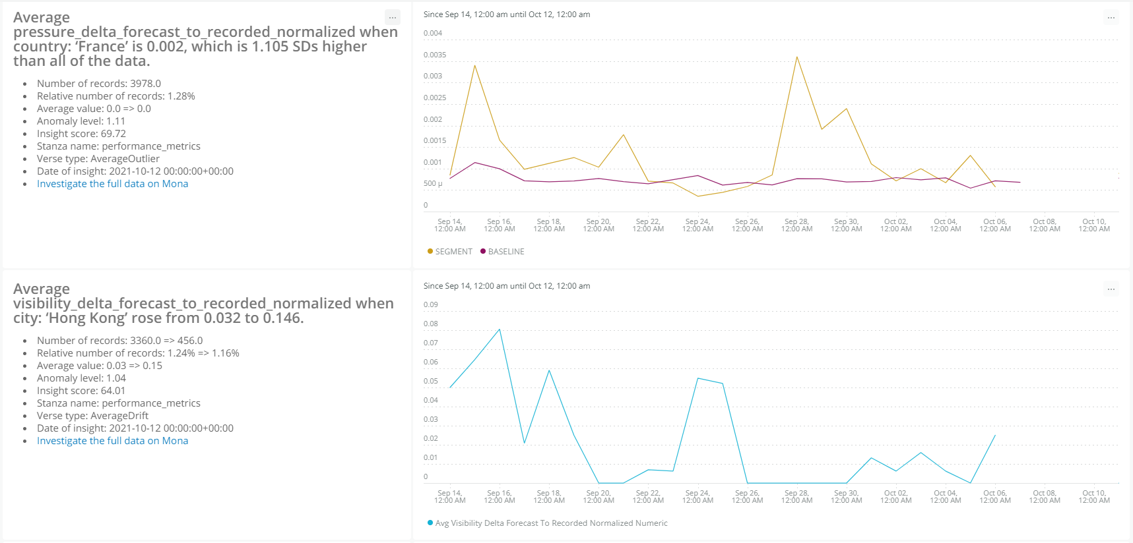Click the purple BASELINE legend color dot

tap(483, 251)
